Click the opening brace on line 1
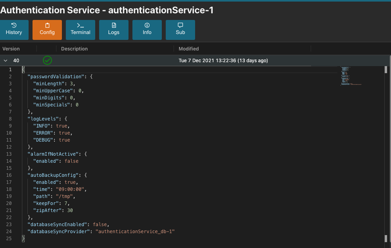Image resolution: width=391 pixels, height=248 pixels. coord(23,70)
